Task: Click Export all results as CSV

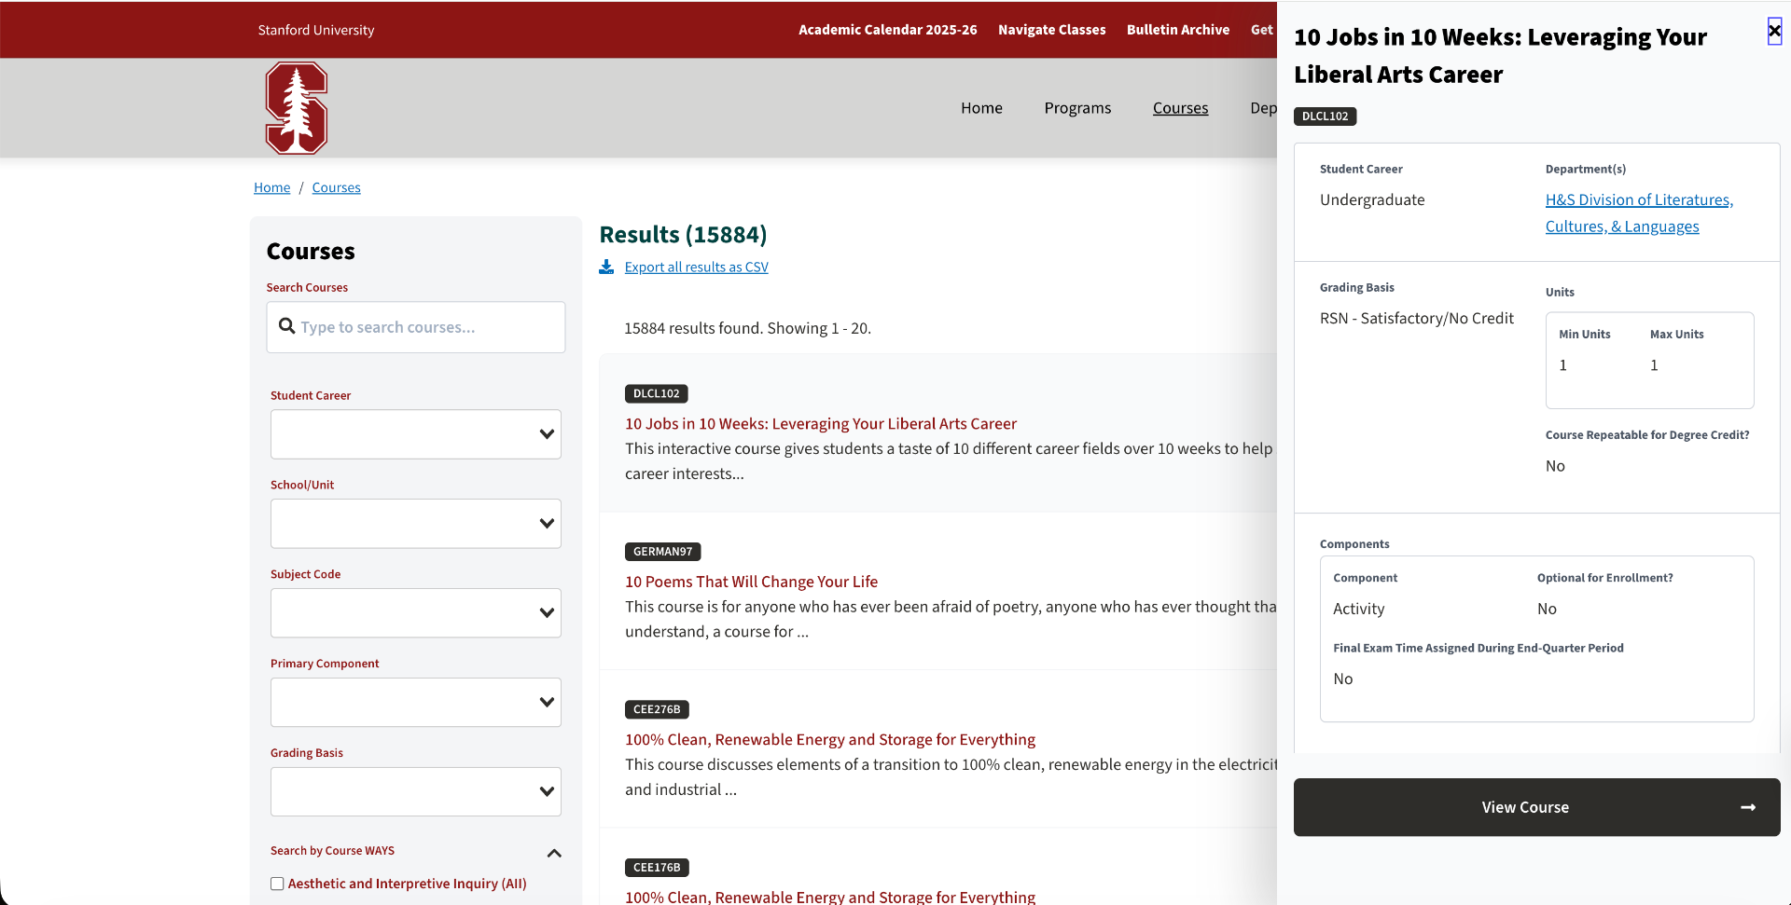Action: [696, 267]
